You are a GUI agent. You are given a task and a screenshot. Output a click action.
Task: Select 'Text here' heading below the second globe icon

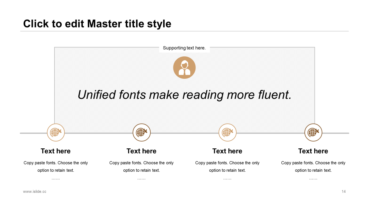(142, 151)
